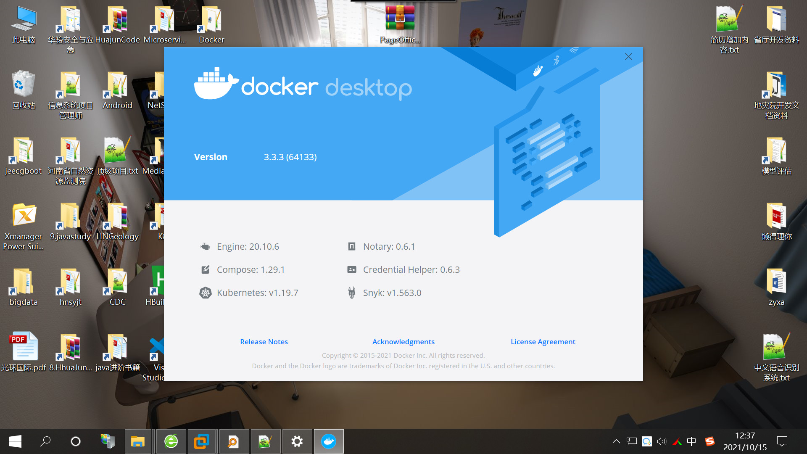Select the 回收站 recycle bin icon
This screenshot has width=807, height=454.
24,90
